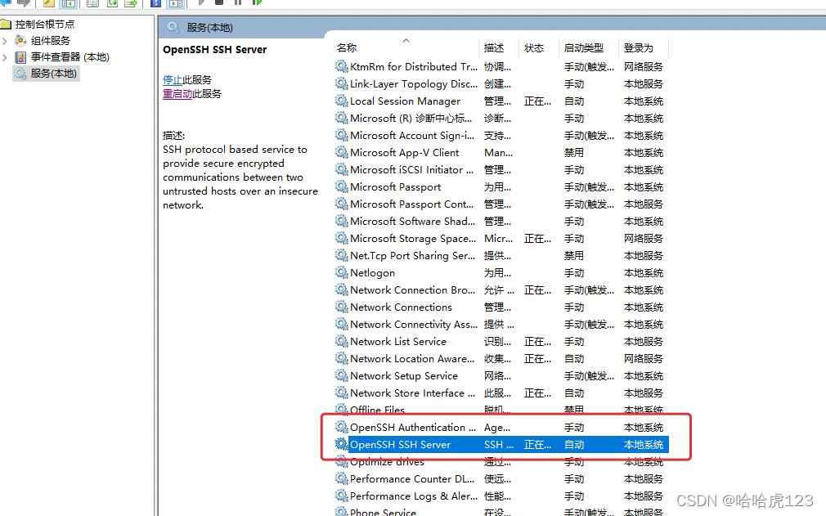Click the Pause Service toolbar icon

click(238, 2)
